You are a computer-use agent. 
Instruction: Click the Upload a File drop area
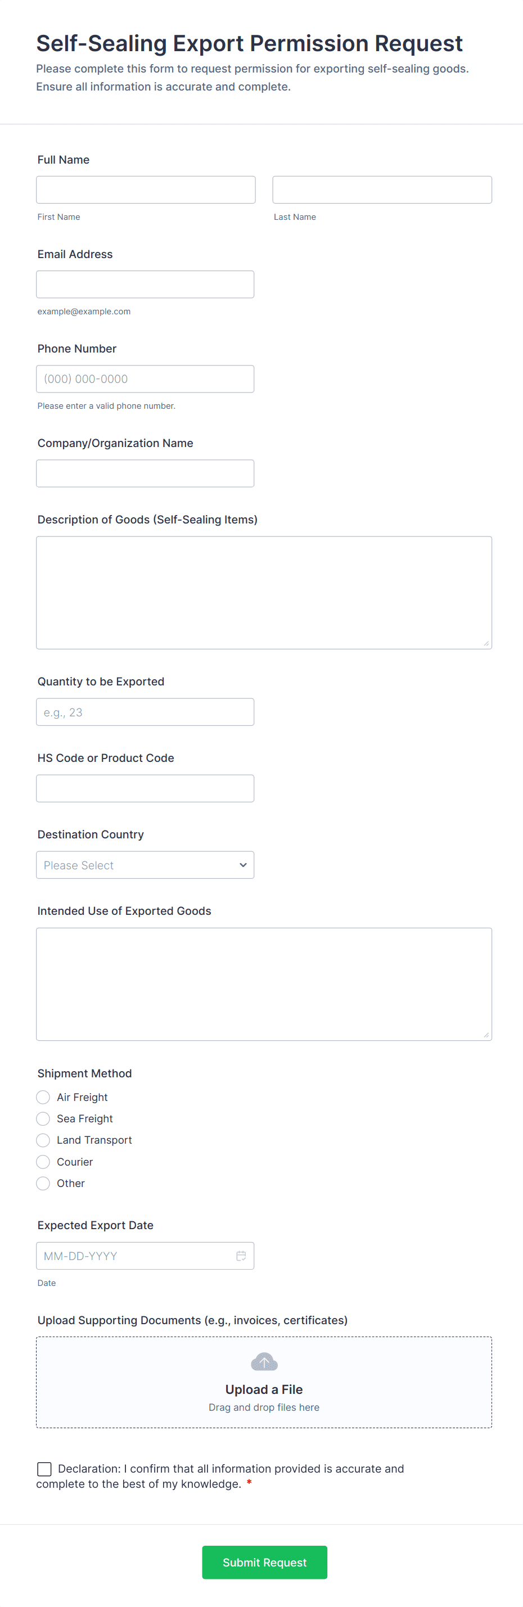point(264,1382)
